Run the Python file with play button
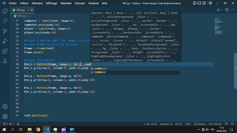The height and width of the screenshot is (133, 237). tap(218, 10)
